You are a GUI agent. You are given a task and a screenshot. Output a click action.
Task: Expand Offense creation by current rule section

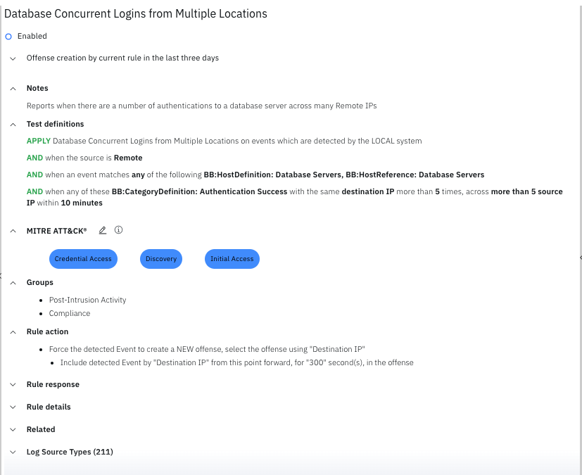point(13,58)
